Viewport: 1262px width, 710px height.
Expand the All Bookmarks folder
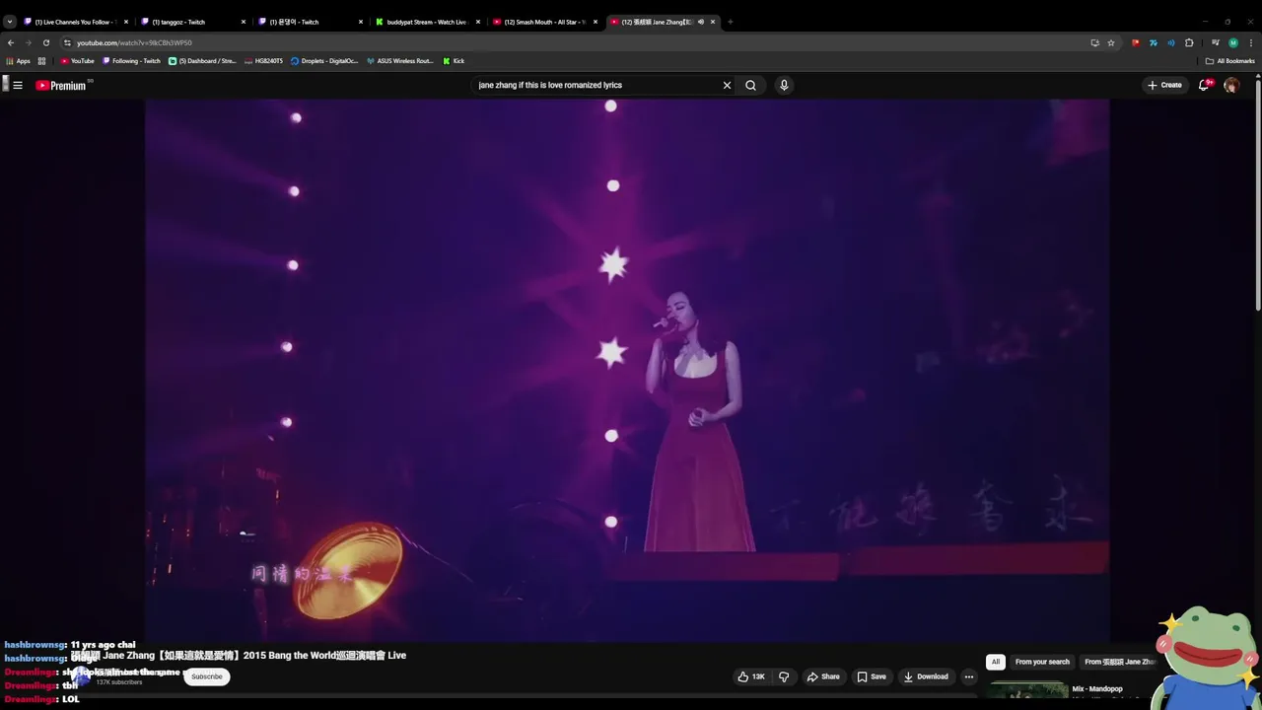point(1230,61)
